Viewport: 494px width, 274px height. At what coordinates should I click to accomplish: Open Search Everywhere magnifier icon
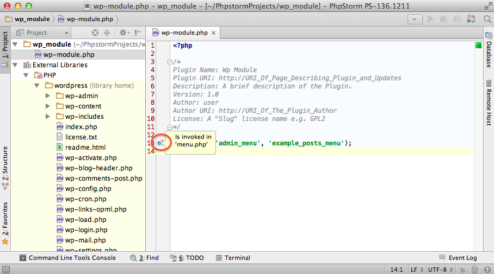pos(487,20)
